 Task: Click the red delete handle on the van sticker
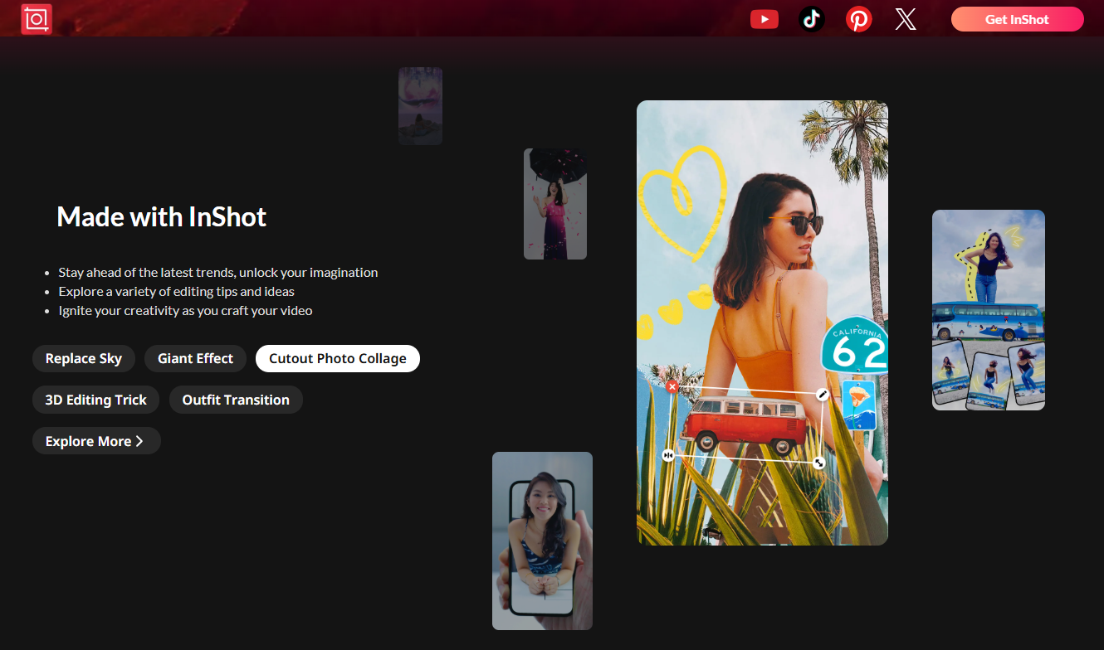click(672, 387)
